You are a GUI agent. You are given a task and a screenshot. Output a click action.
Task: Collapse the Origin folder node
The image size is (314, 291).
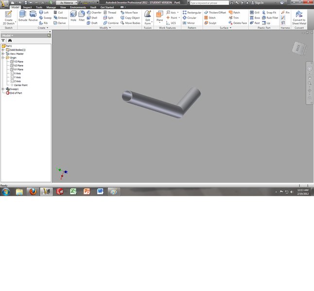3,58
